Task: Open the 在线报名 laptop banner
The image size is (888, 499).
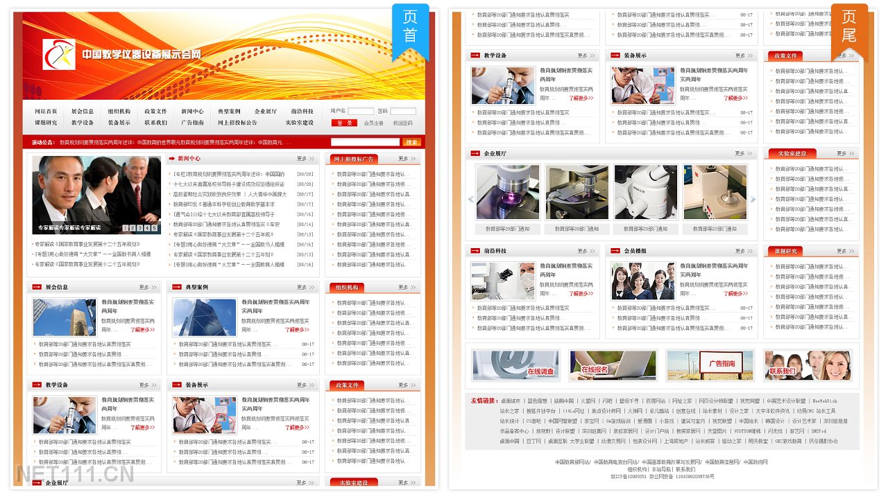Action: pyautogui.click(x=613, y=365)
